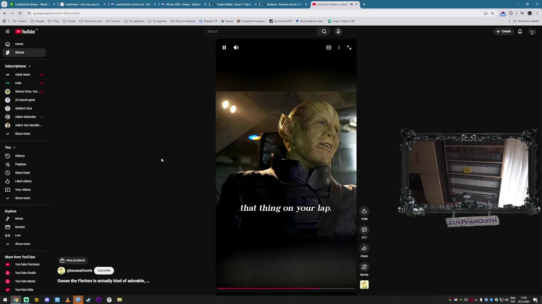Toggle closed captions on the Short
542x304 pixels.
329,48
